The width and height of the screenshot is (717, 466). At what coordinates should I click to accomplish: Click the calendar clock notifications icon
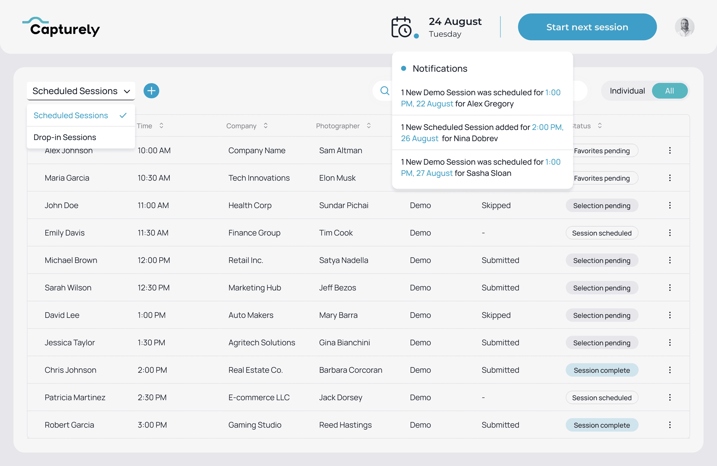pos(402,27)
